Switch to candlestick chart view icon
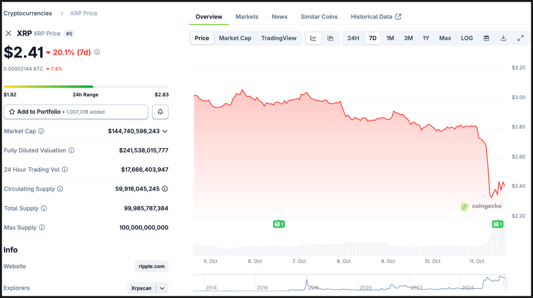533x298 pixels. (330, 38)
